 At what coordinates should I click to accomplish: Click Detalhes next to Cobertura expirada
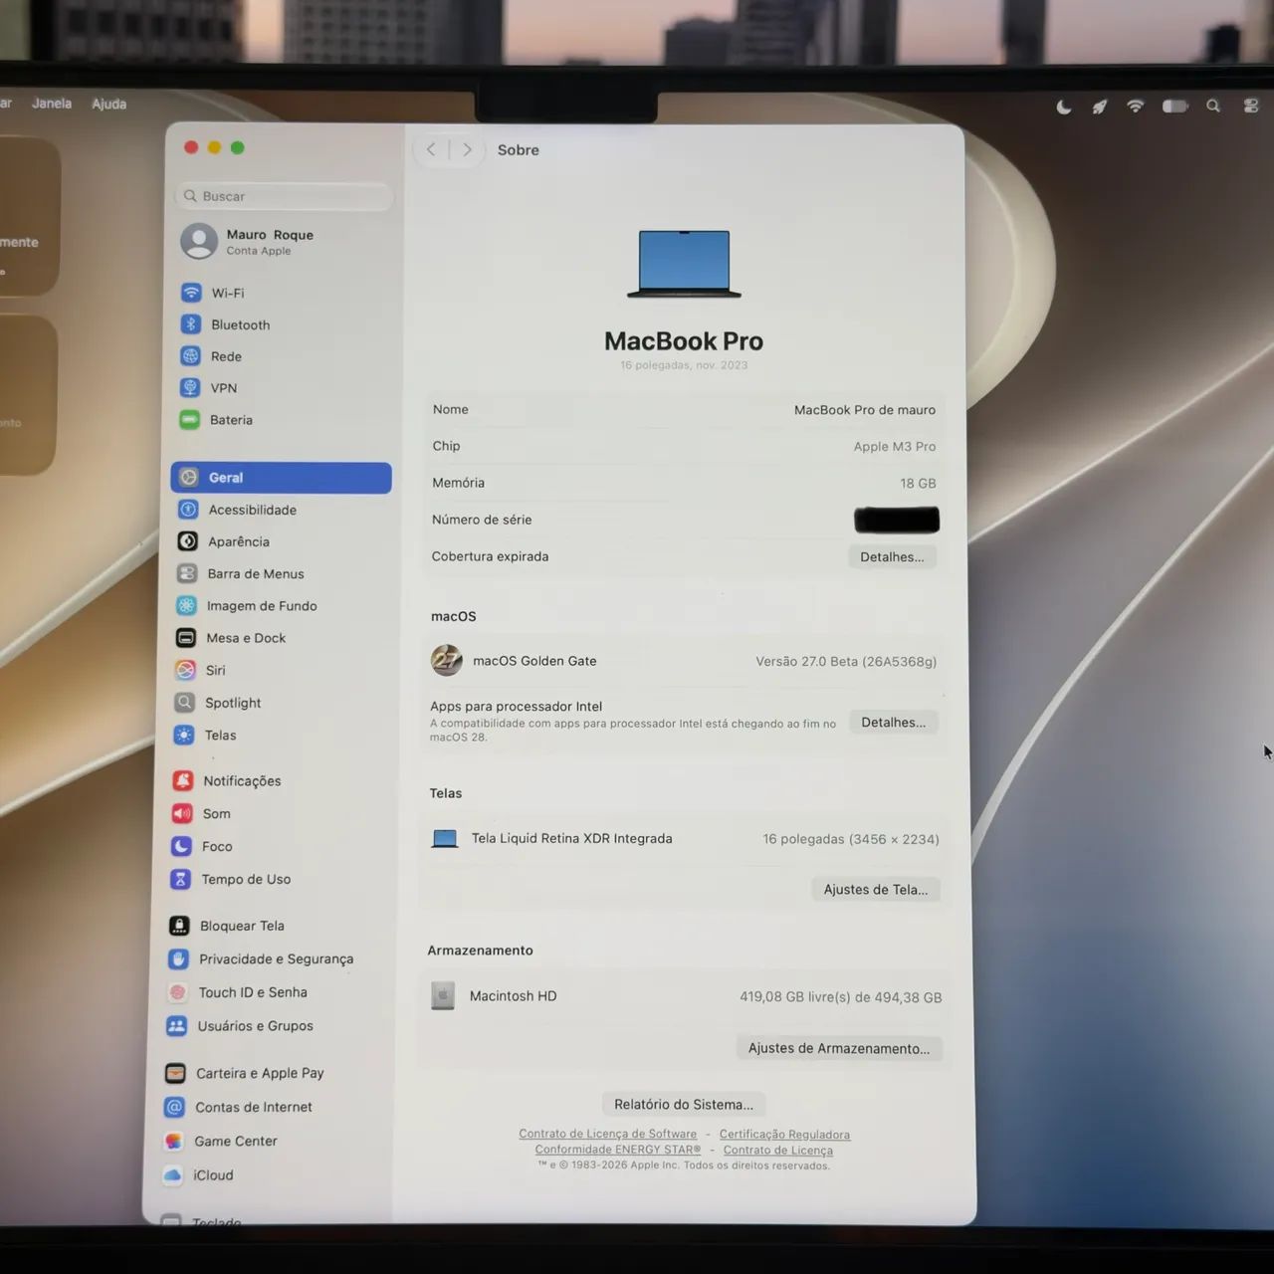892,556
